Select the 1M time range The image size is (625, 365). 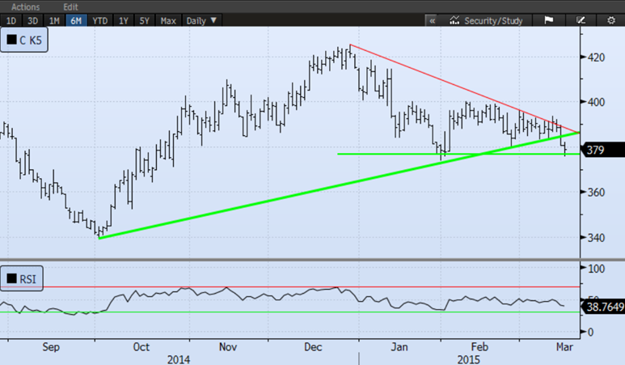click(54, 20)
